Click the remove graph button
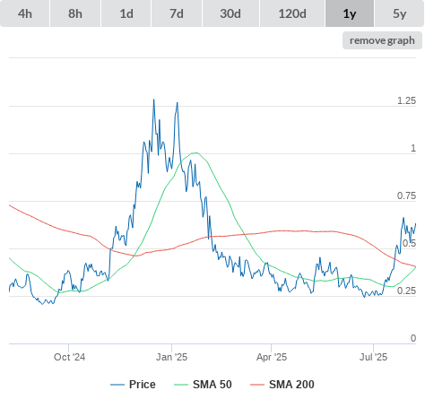The height and width of the screenshot is (408, 425). tap(382, 40)
